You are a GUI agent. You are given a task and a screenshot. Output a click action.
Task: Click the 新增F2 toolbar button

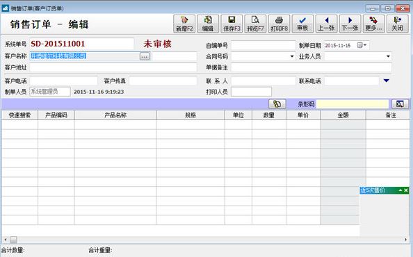[184, 24]
